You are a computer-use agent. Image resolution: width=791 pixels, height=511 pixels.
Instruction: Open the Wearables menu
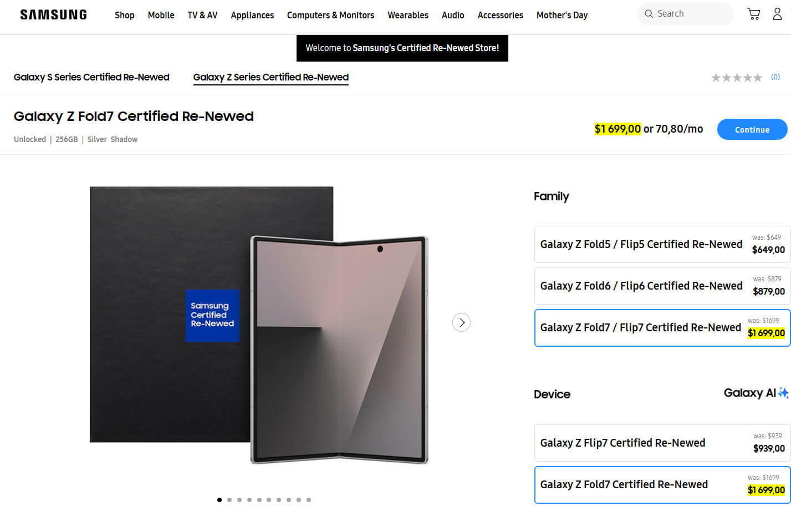(x=408, y=15)
